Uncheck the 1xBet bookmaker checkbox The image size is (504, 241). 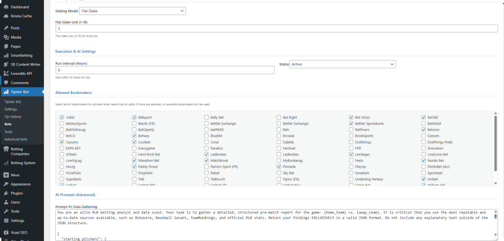(x=62, y=118)
